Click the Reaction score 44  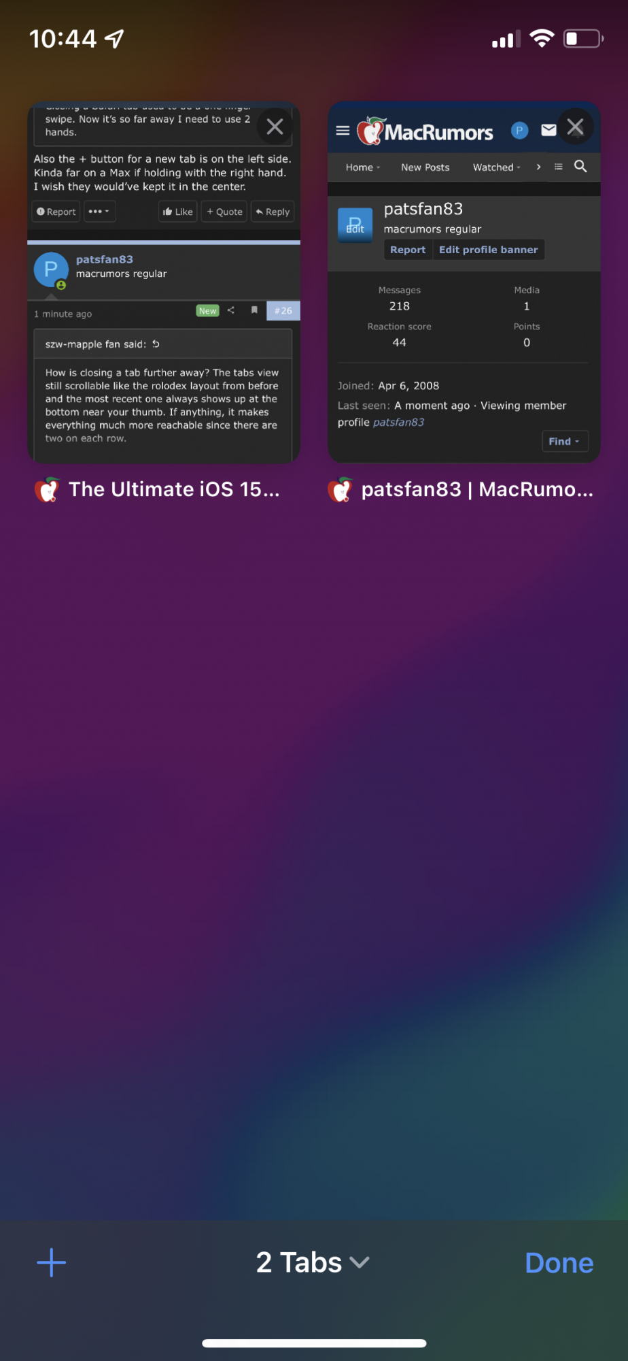tap(400, 343)
